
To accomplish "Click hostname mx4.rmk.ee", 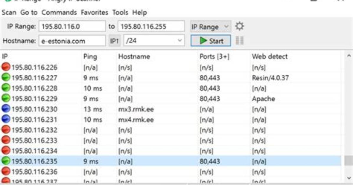I will coord(136,120).
